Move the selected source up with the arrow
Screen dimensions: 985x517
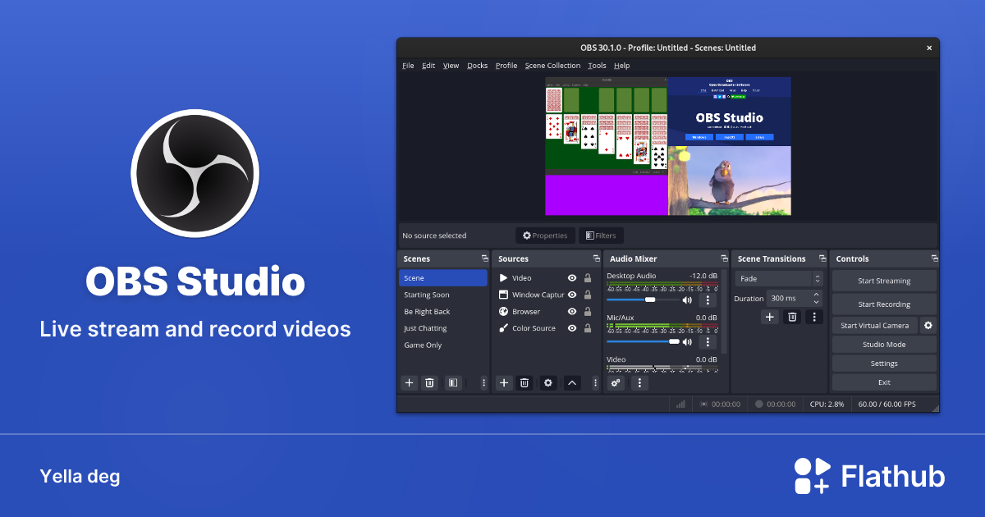pyautogui.click(x=572, y=382)
